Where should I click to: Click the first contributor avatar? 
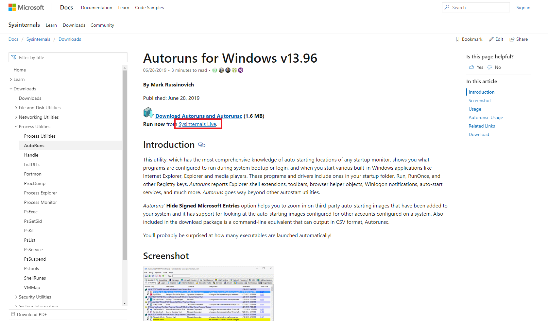pyautogui.click(x=215, y=70)
